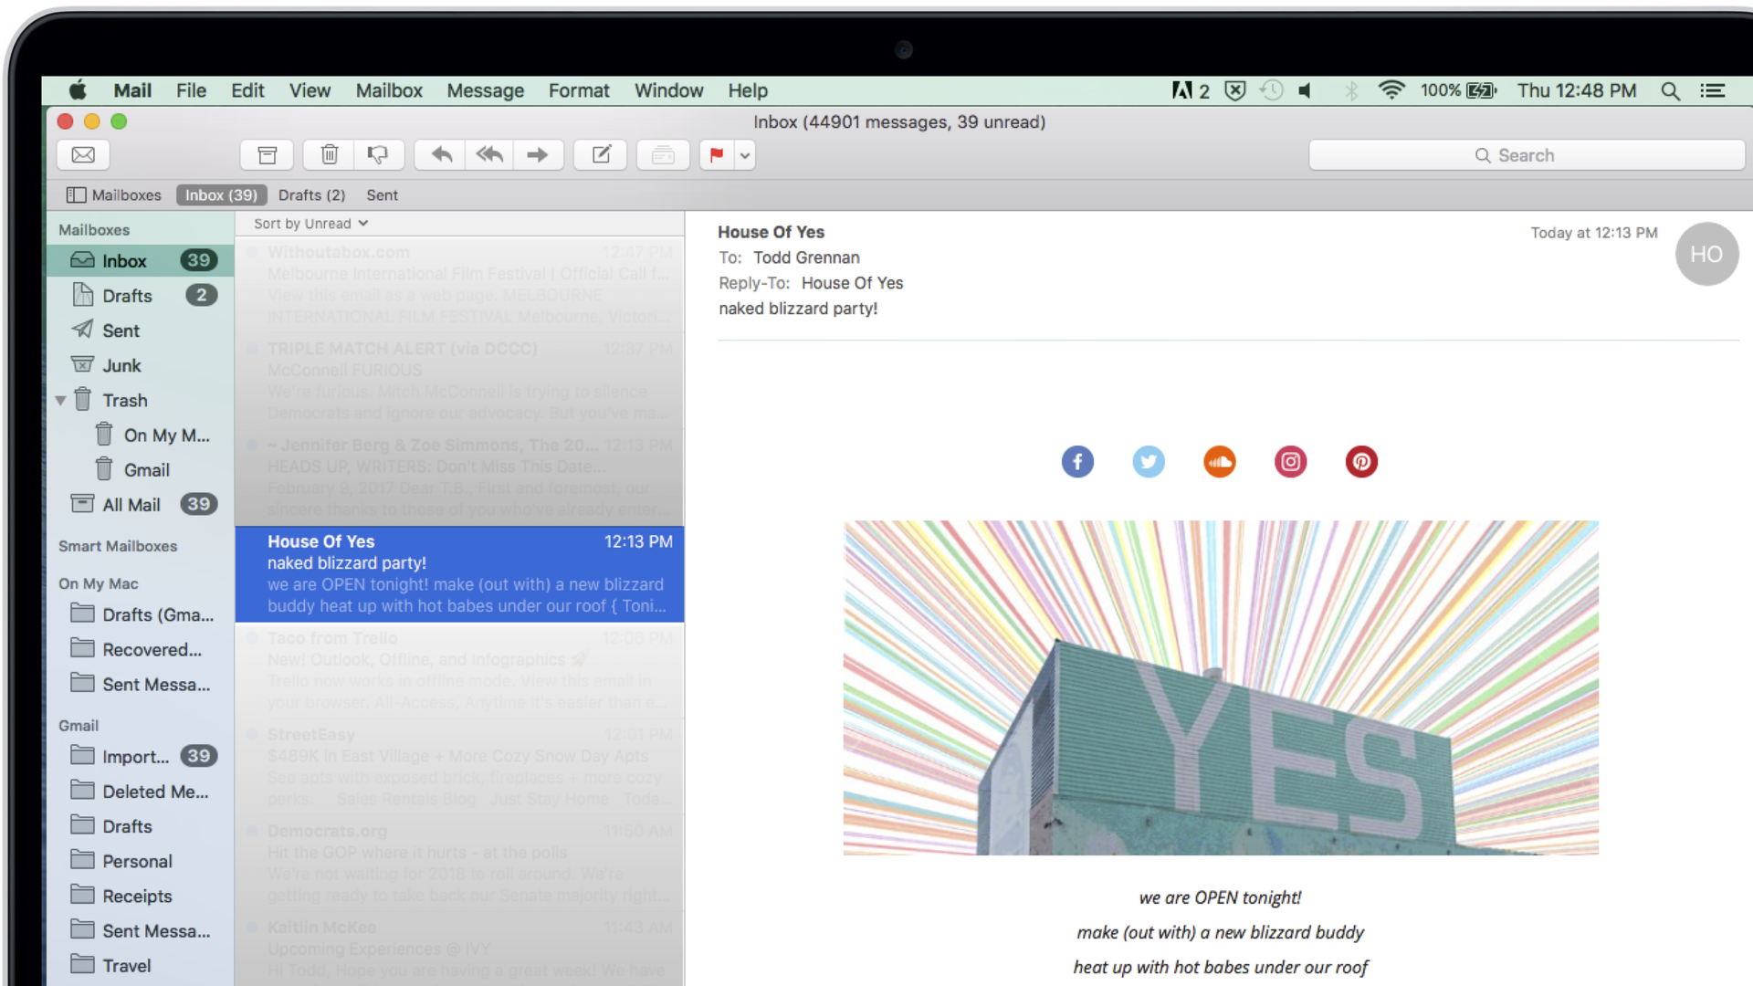Open the Pinterest link icon in email
This screenshot has height=986, width=1753.
click(1361, 462)
